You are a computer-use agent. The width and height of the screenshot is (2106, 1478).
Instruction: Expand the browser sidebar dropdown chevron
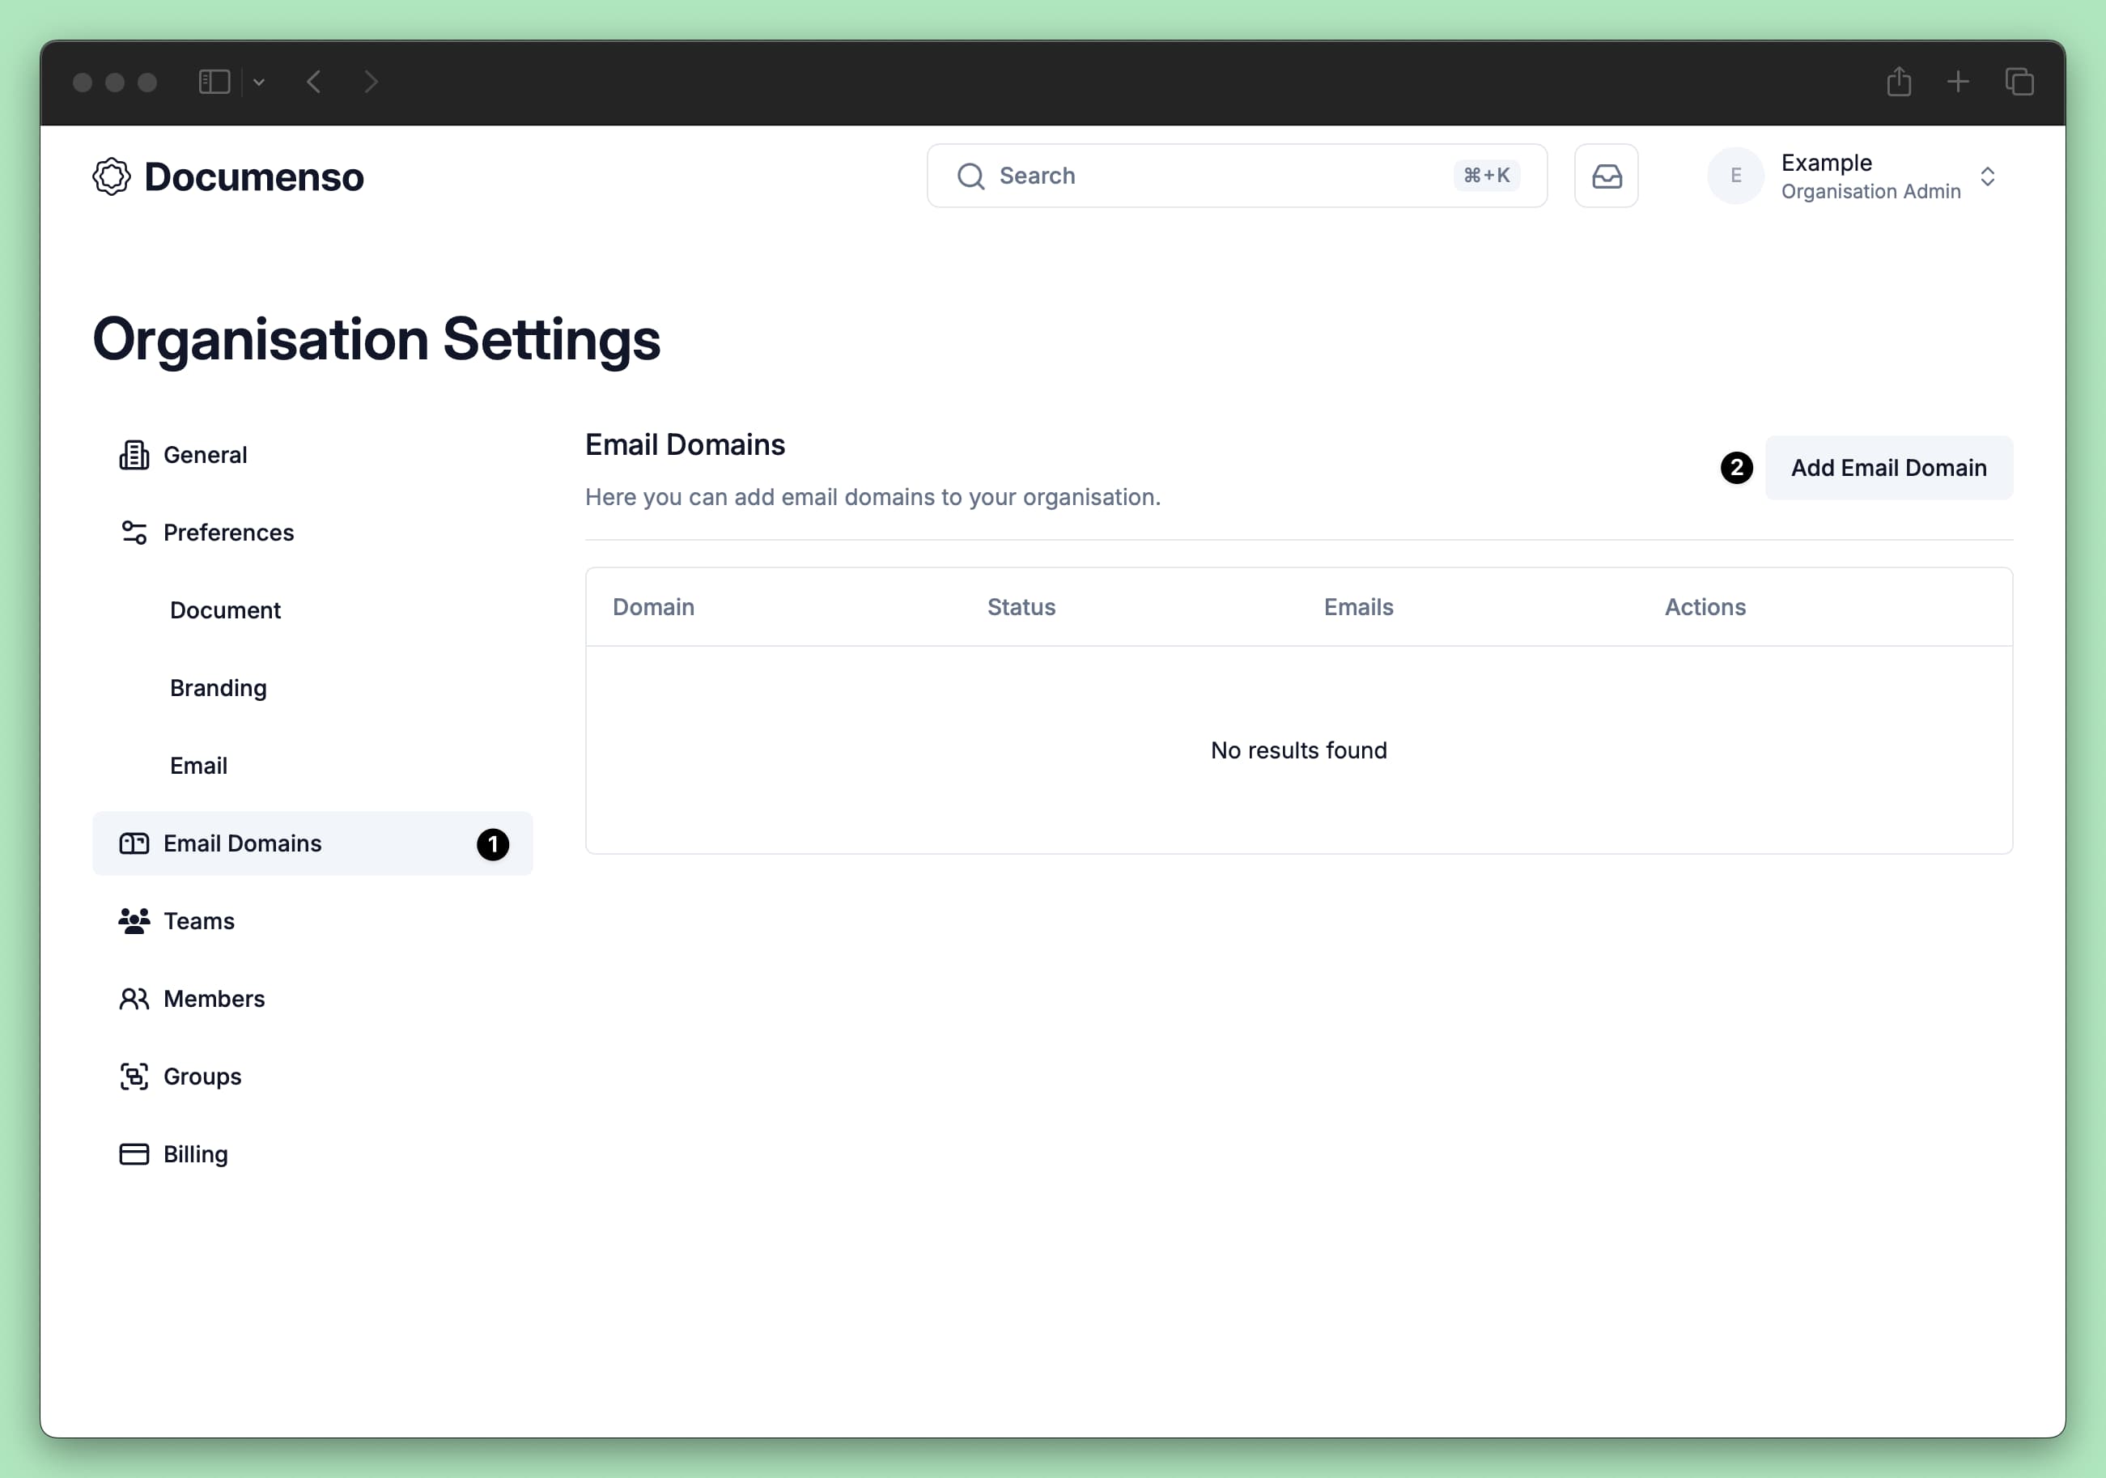coord(260,82)
